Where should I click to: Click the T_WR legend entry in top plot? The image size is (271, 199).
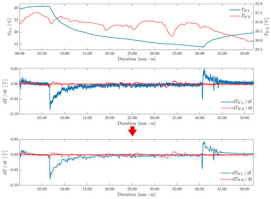pos(240,16)
